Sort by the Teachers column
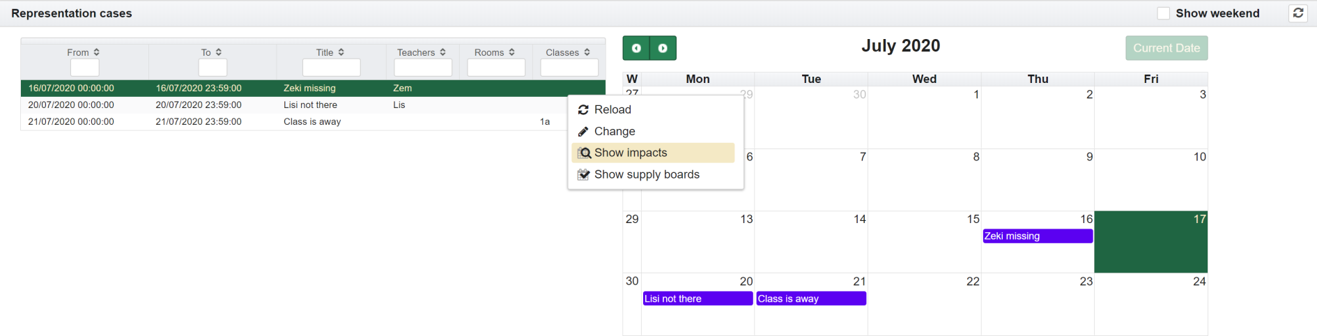1317x336 pixels. coord(442,52)
